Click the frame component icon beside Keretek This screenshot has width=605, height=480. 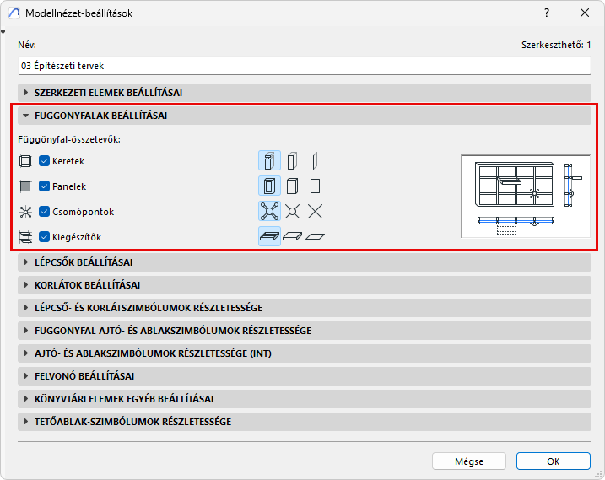(25, 161)
